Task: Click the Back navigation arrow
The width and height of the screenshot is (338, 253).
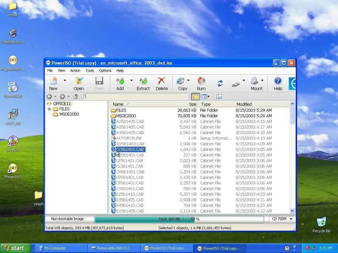Action: 49,97
